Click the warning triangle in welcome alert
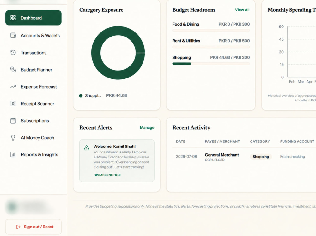 coord(87,148)
